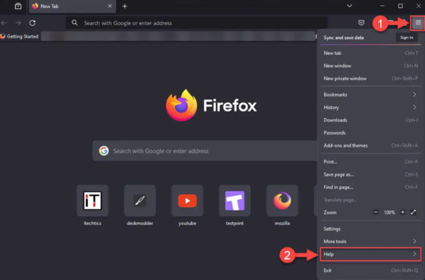The width and height of the screenshot is (425, 280).
Task: Open Firefox View button in tab bar
Action: click(x=18, y=6)
